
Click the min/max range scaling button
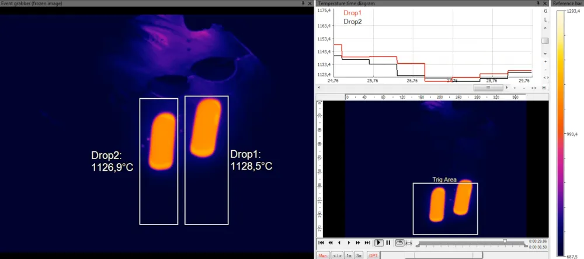(x=337, y=255)
